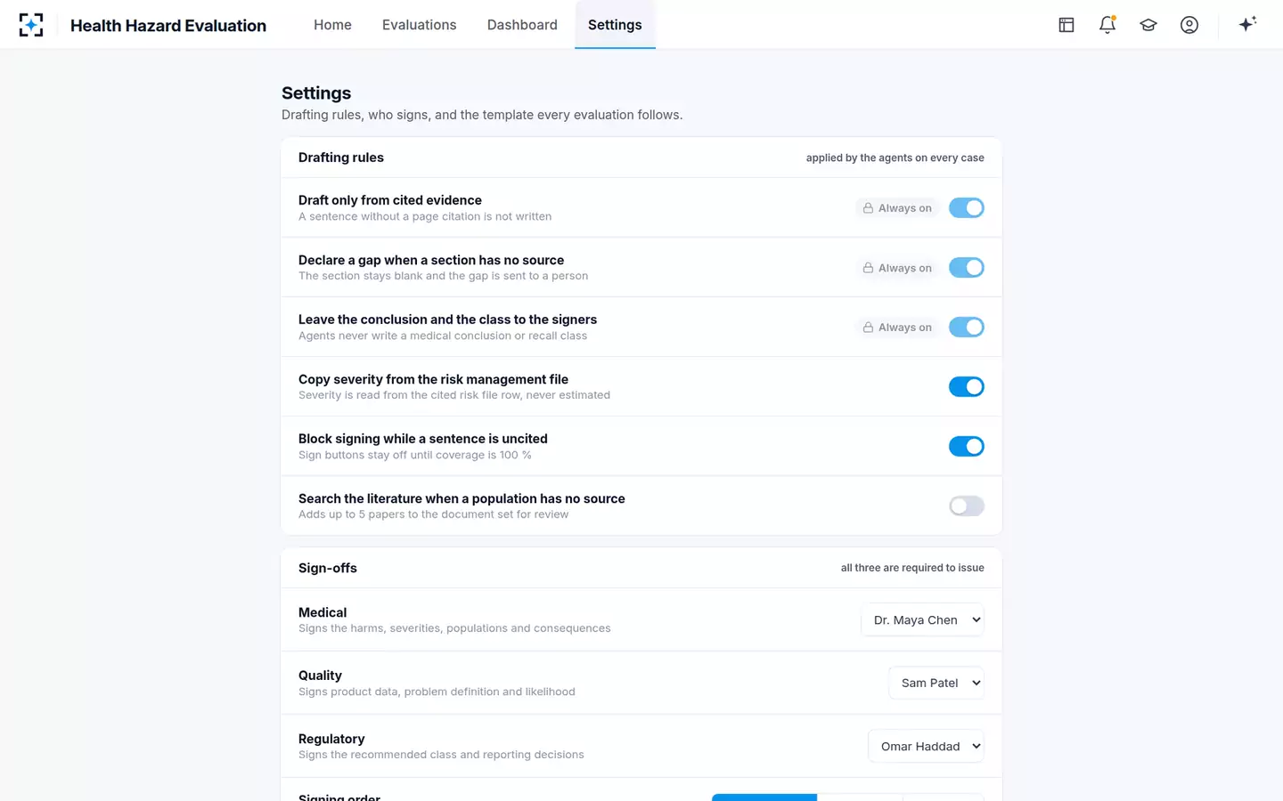Disable Copy severity from risk management file
Screen dimensions: 1283x801
point(967,386)
